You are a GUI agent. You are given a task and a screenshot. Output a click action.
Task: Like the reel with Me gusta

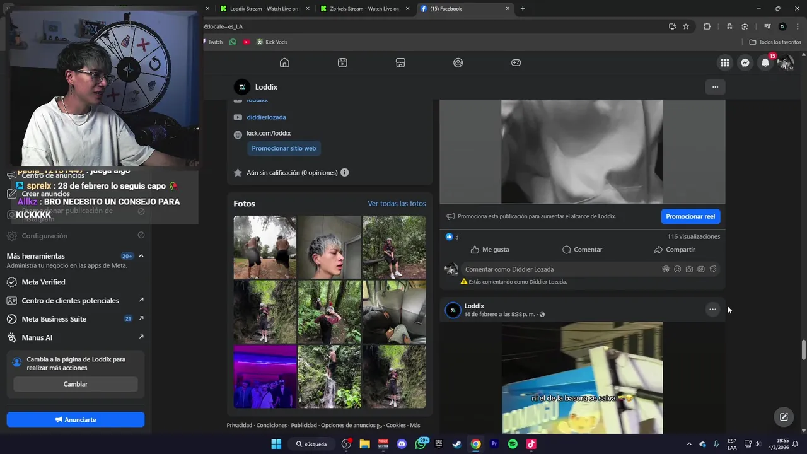click(490, 250)
